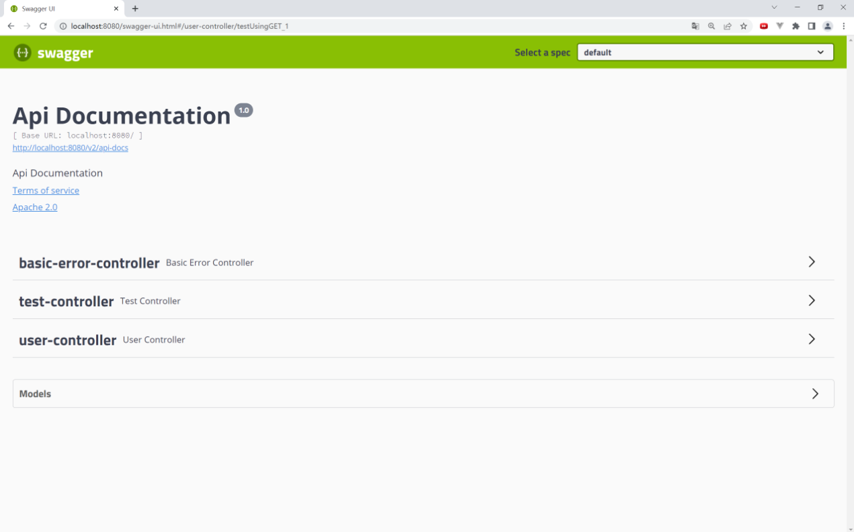The height and width of the screenshot is (532, 854).
Task: Expand user-controller with its chevron
Action: [x=812, y=339]
